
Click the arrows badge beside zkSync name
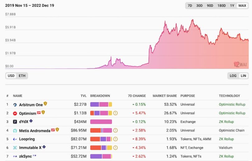35,155
